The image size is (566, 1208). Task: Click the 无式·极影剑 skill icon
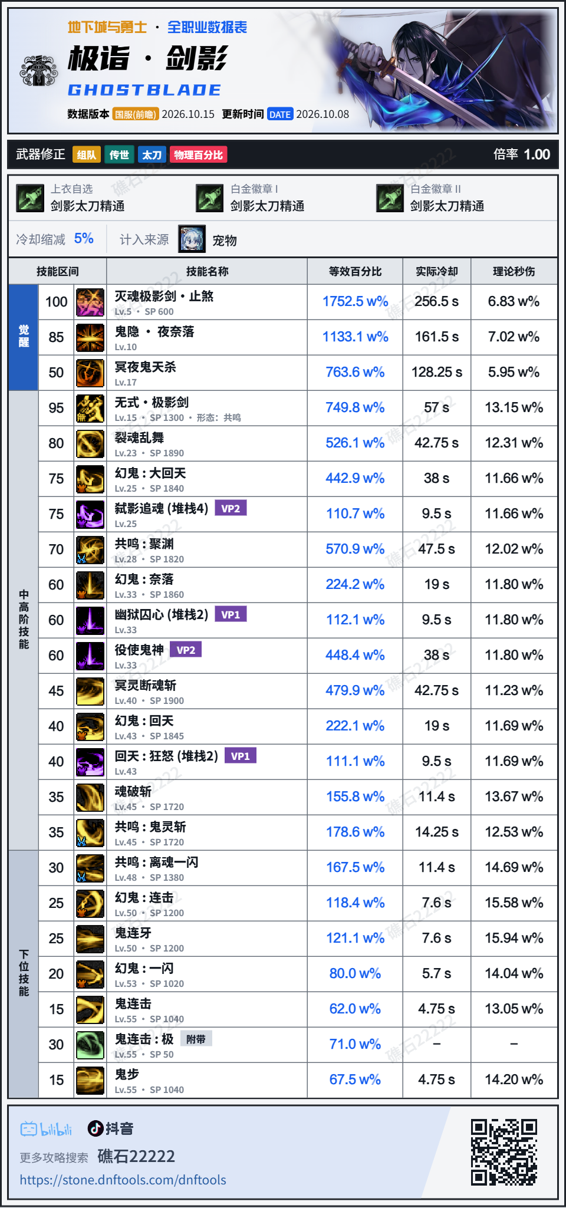click(90, 408)
